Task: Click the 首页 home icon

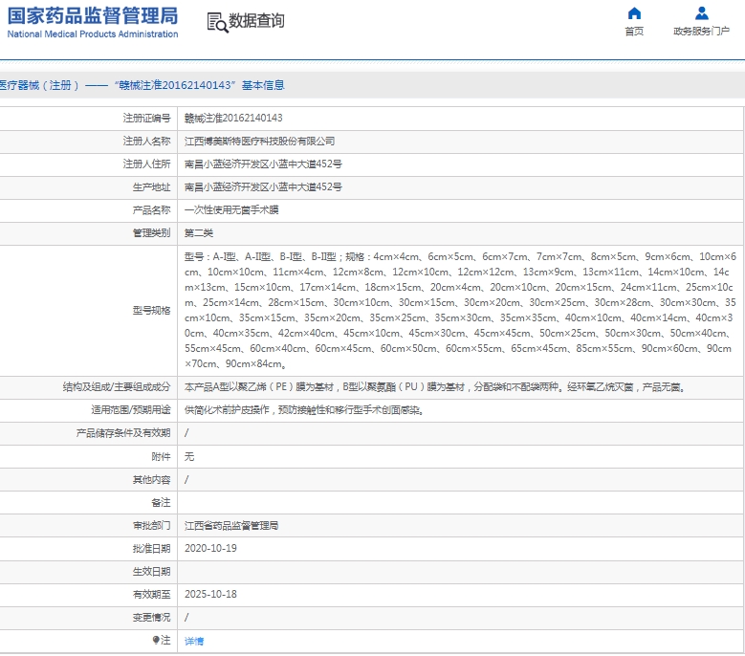Action: coord(634,13)
